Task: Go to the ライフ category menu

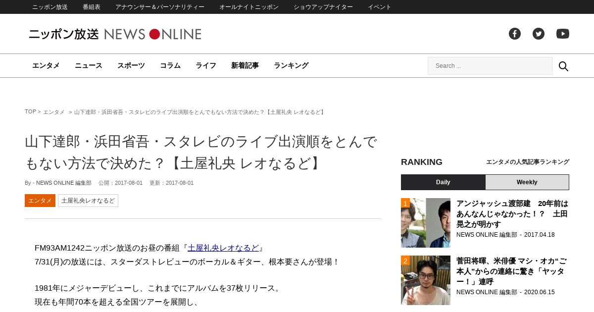Action: 206,65
